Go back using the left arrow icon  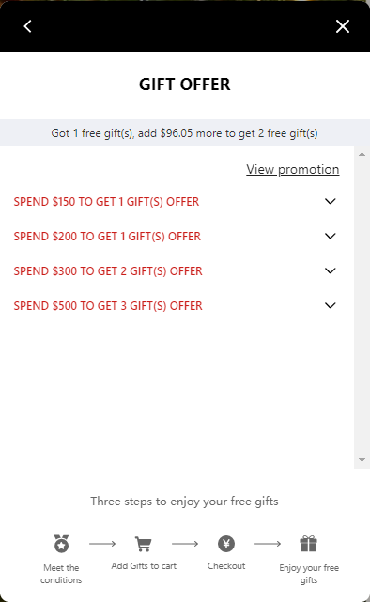tap(27, 26)
